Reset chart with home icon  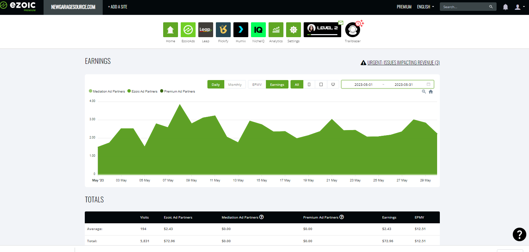431,92
